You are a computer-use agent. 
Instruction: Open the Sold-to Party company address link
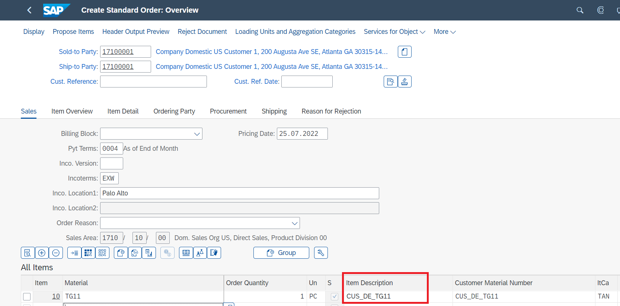[272, 52]
